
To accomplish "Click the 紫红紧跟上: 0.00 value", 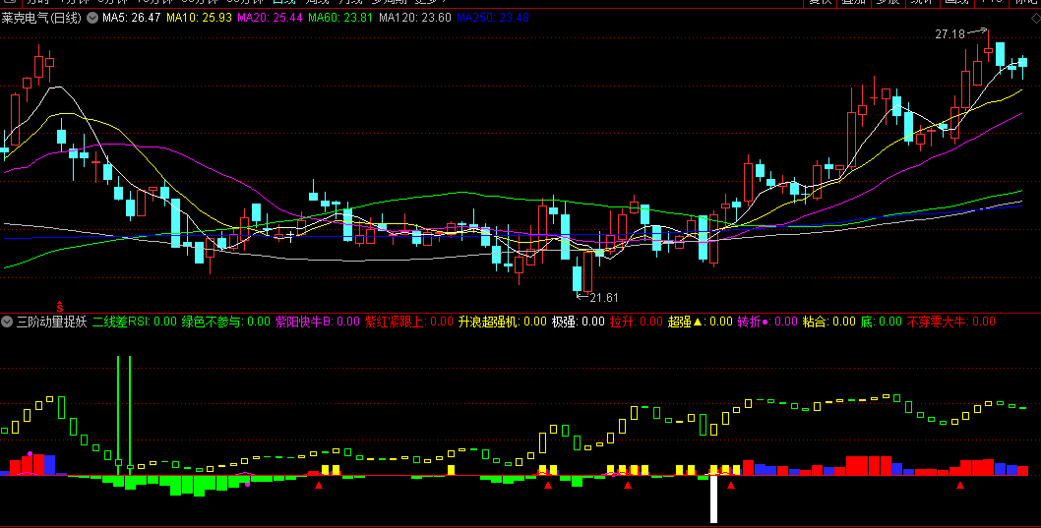I will click(x=409, y=322).
